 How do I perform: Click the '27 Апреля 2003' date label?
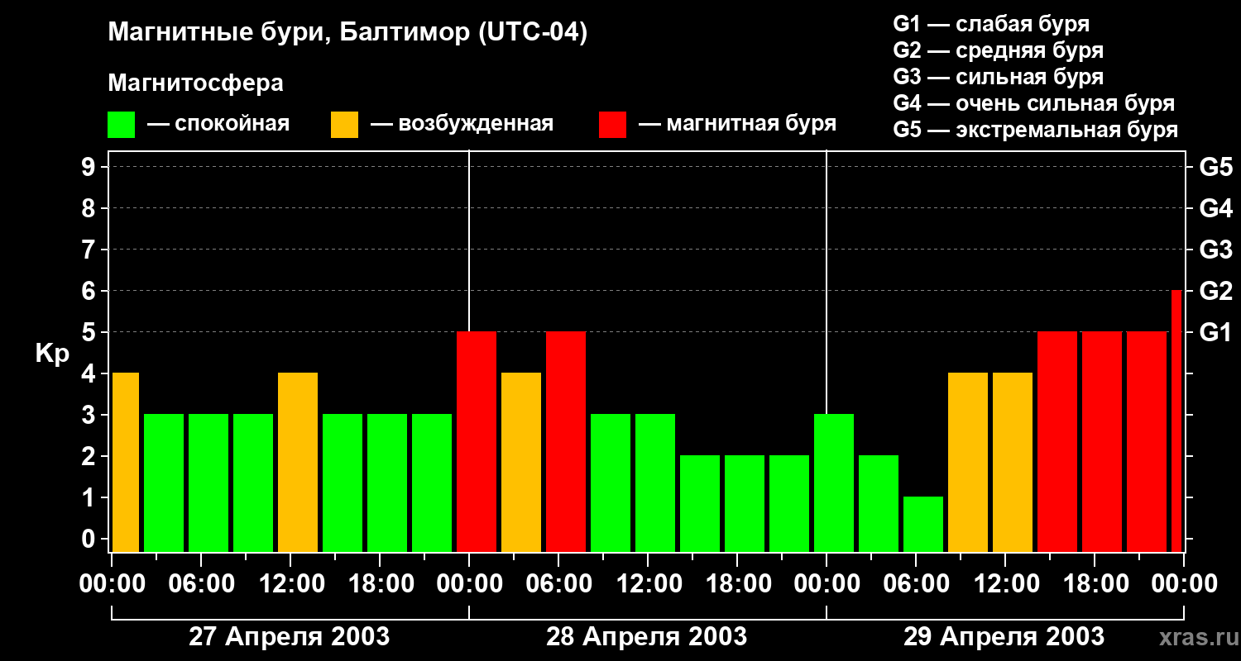290,636
